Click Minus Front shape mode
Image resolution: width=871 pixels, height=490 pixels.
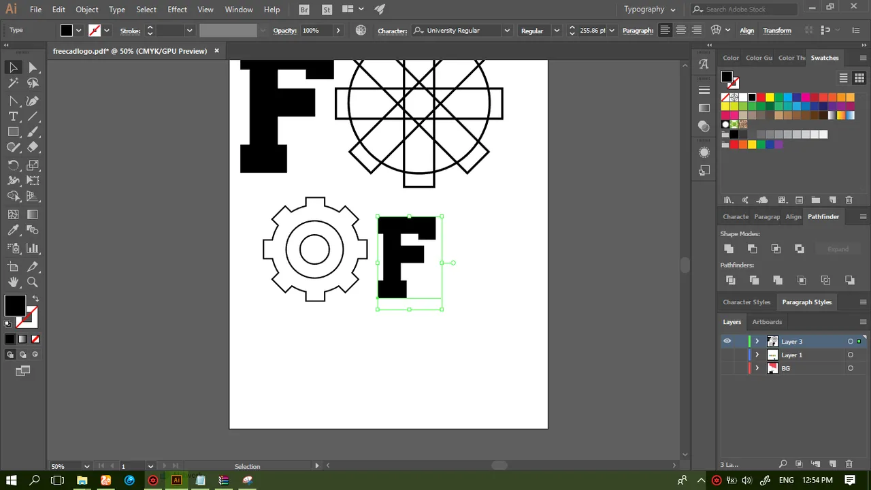click(x=752, y=249)
